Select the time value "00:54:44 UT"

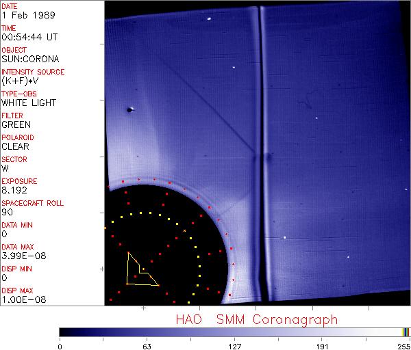click(x=29, y=37)
